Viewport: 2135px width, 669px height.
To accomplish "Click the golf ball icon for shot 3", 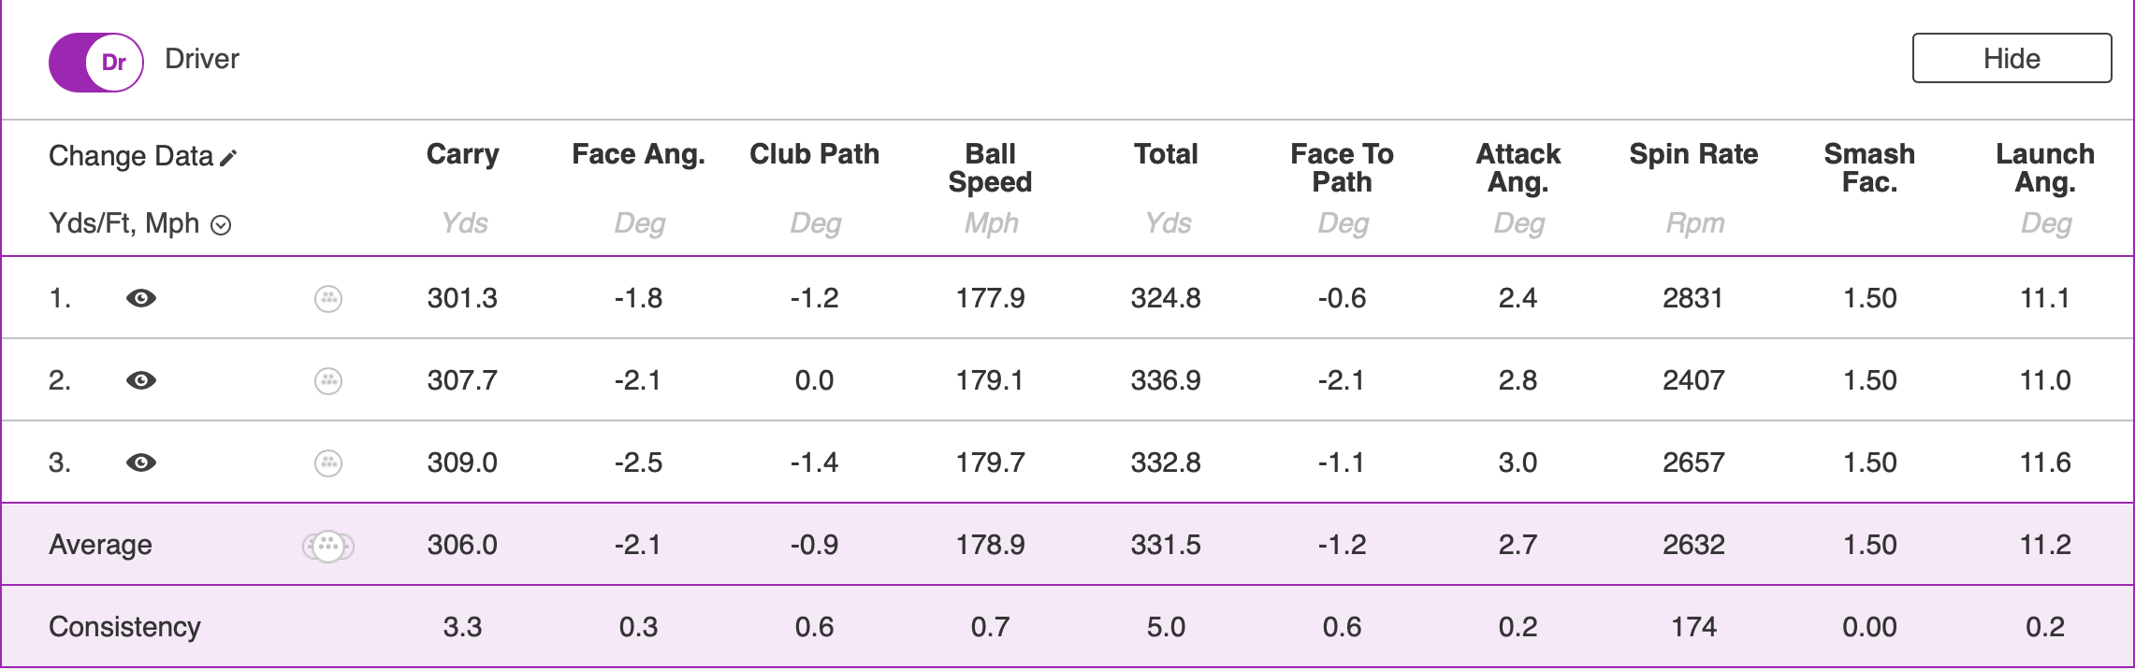I will tap(328, 463).
